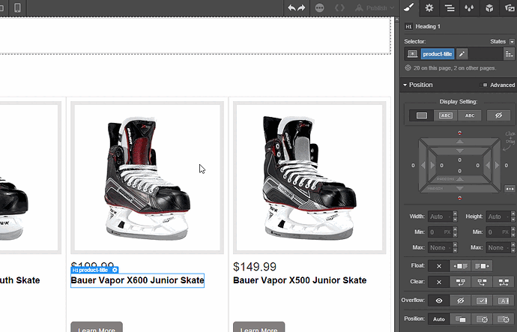Open the Settings gear tab

pyautogui.click(x=429, y=7)
